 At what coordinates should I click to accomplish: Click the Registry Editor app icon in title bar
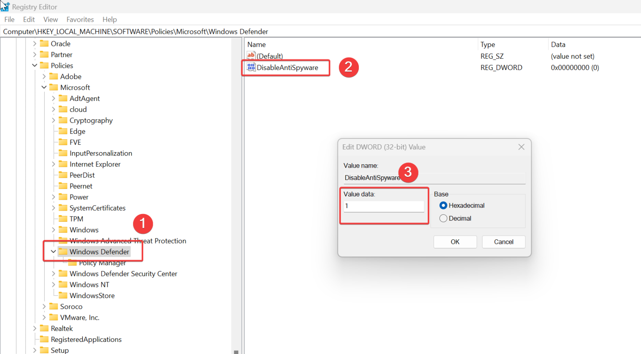point(5,6)
